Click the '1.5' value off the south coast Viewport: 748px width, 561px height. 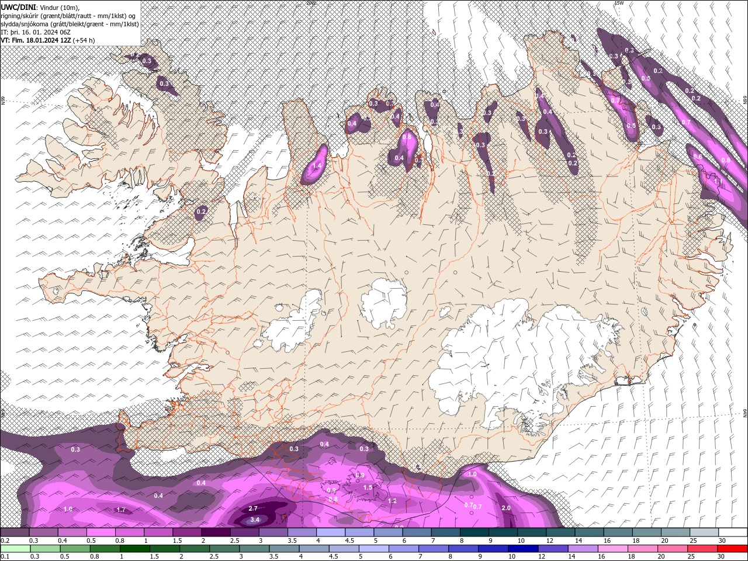(x=368, y=487)
